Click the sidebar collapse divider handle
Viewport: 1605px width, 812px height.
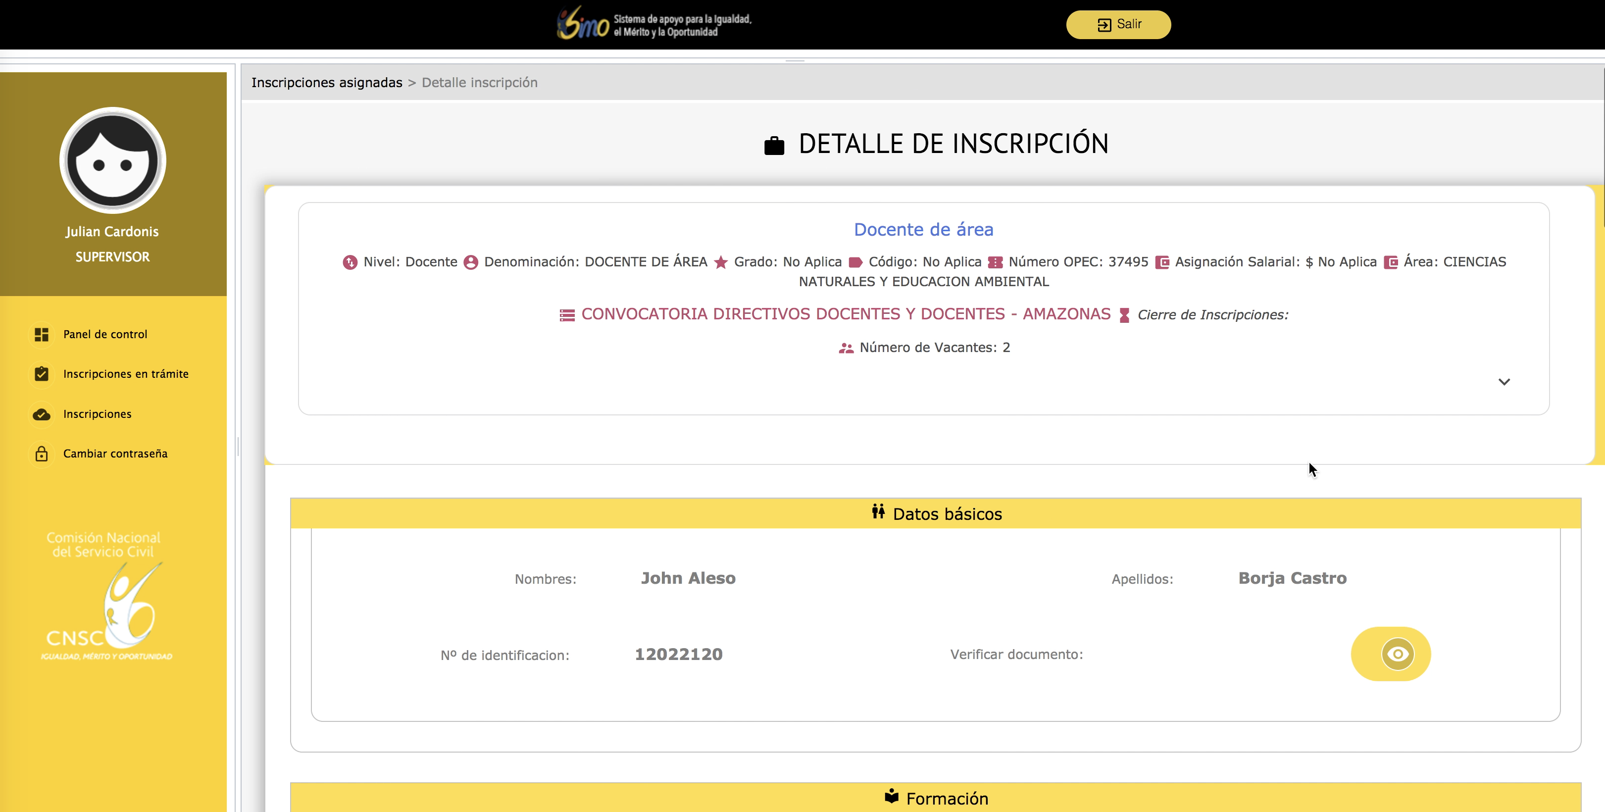coord(238,446)
